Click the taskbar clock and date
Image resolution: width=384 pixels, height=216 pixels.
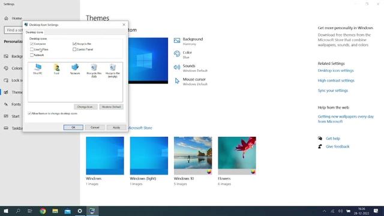[361, 211]
